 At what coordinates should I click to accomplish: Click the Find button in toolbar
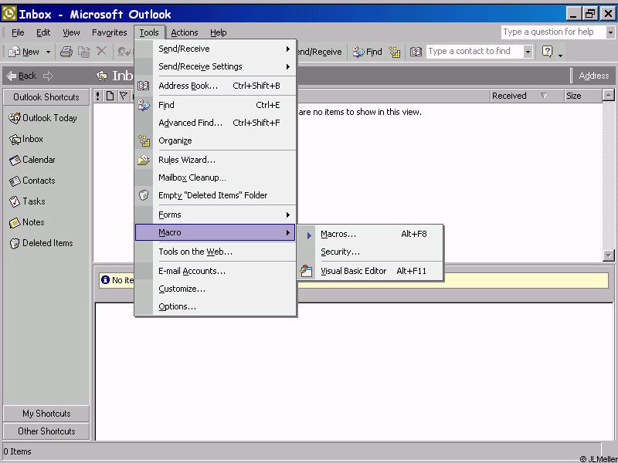368,52
